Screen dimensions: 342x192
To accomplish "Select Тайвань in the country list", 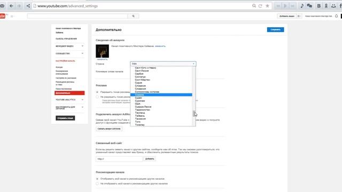I will pos(161,116).
